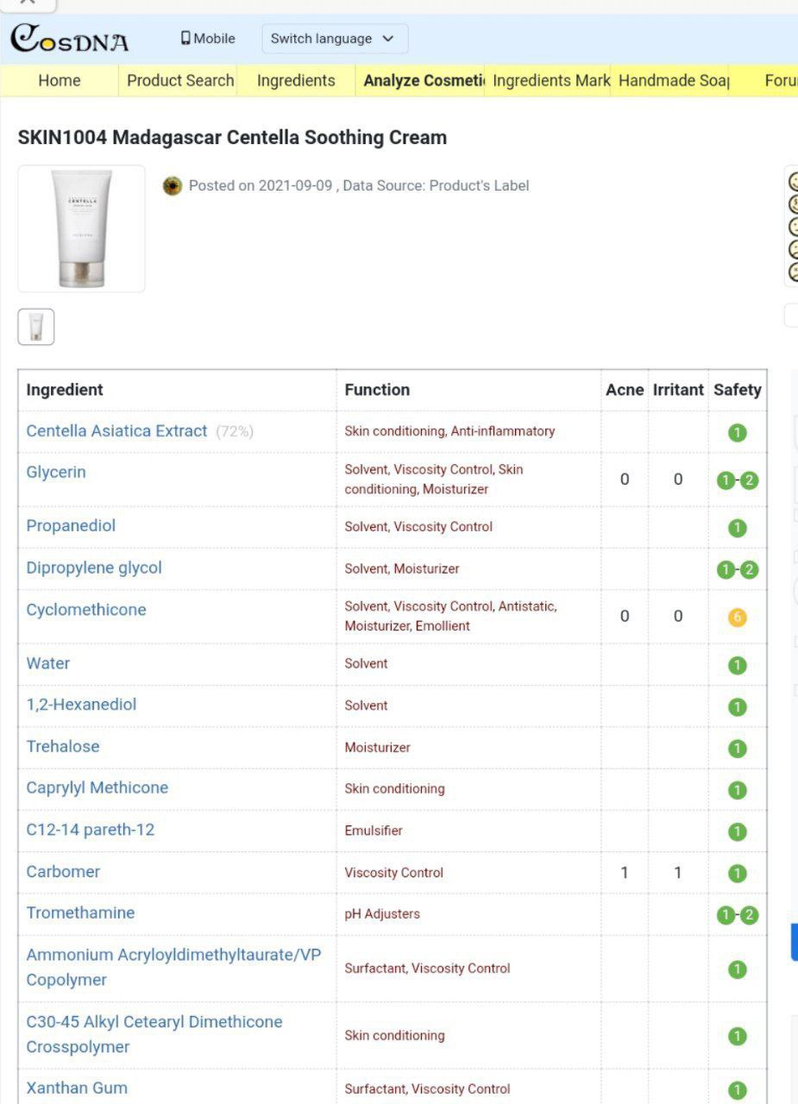Click Glycerin's 1-2 safety rating badge
The height and width of the screenshot is (1104, 798).
click(x=738, y=480)
